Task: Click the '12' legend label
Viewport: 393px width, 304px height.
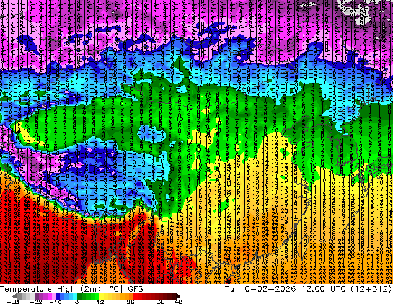Action: 100,302
